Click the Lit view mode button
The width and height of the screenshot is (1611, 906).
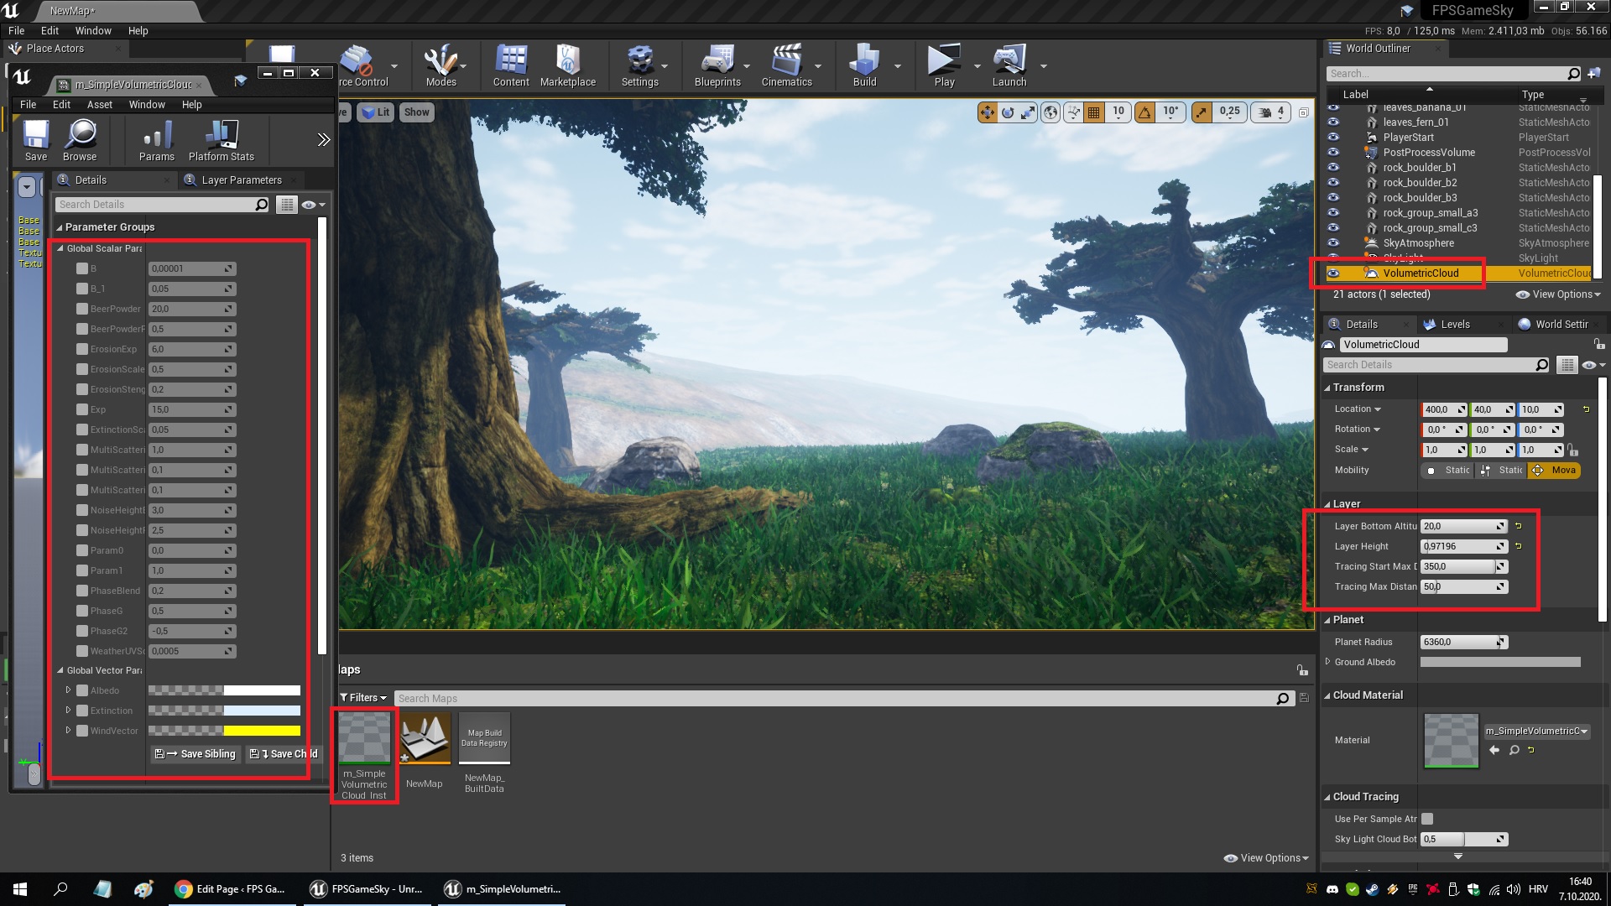(376, 112)
